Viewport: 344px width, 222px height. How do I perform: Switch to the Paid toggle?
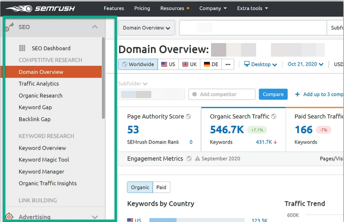pos(161,187)
